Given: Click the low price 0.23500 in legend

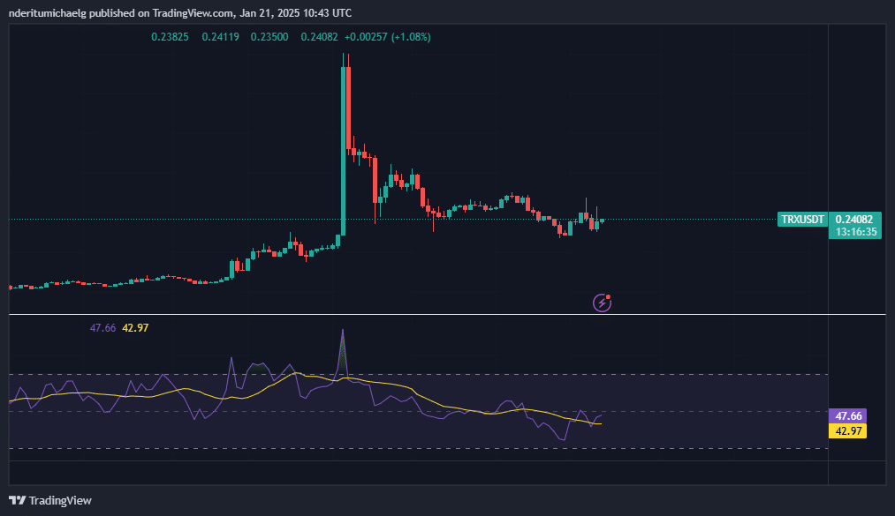Looking at the screenshot, I should (268, 37).
